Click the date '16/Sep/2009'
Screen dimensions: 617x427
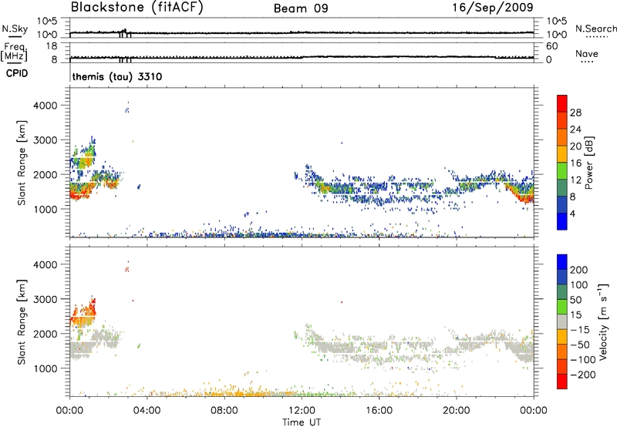pos(493,8)
